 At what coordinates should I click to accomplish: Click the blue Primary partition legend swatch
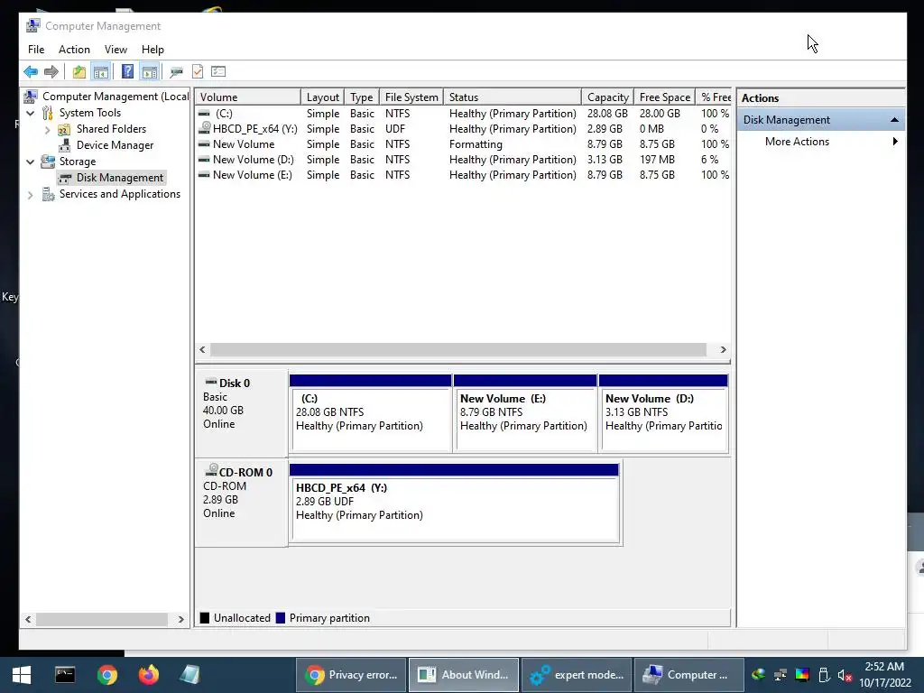click(281, 617)
